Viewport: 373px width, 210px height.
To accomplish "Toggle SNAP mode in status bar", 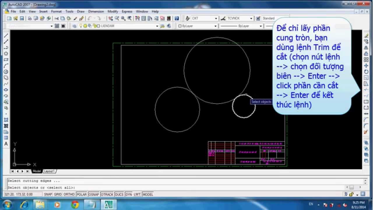I will pos(48,194).
